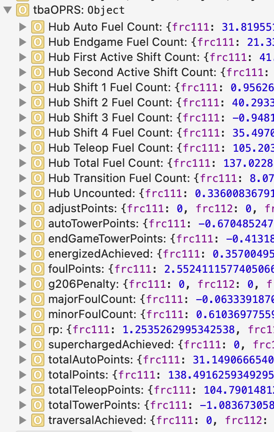This screenshot has width=274, height=432.
Task: Expand the Hub Shift 3 Fuel Count row
Action: point(23,118)
